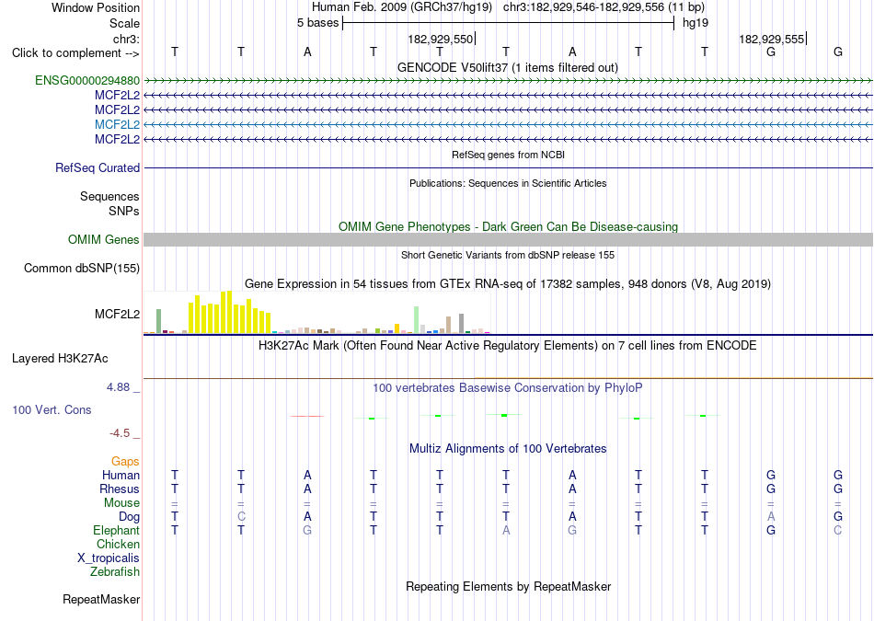
Task: Open Common dbSNP(155) track label
Action: point(82,268)
